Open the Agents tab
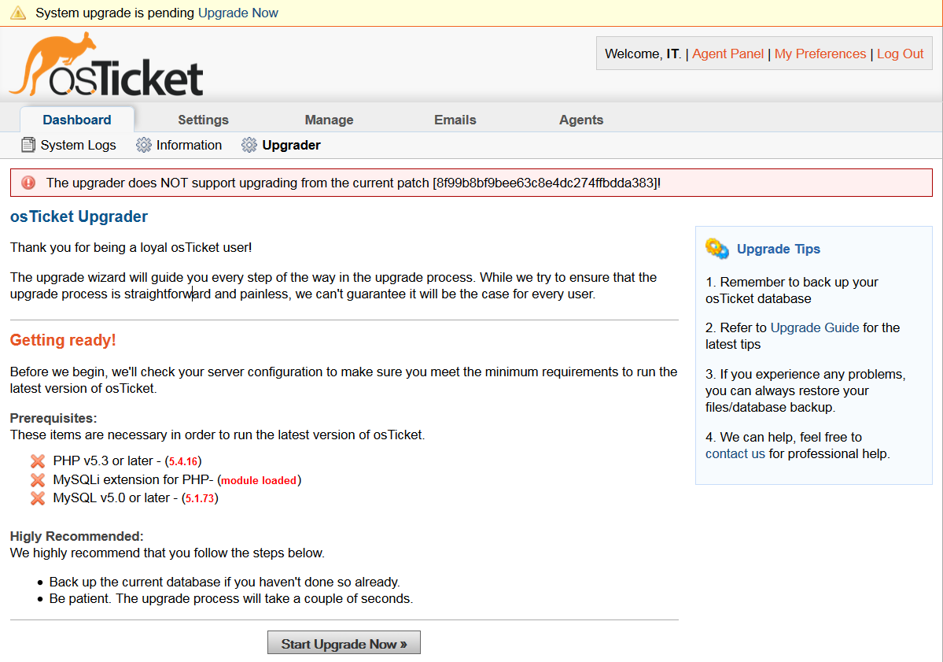The width and height of the screenshot is (943, 662). click(x=581, y=120)
